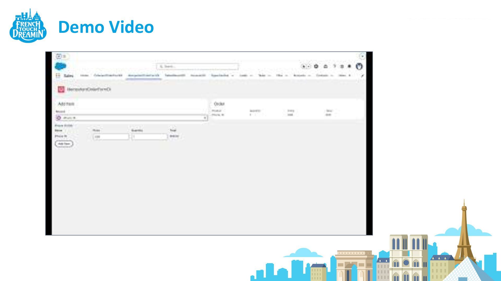Open the user avatar profile menu
501x281 pixels.
tap(359, 66)
